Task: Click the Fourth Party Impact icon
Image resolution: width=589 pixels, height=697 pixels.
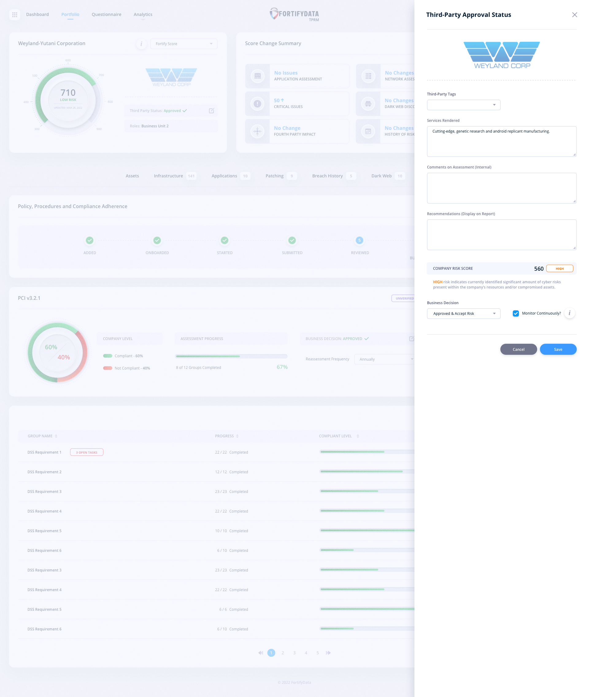Action: click(257, 131)
